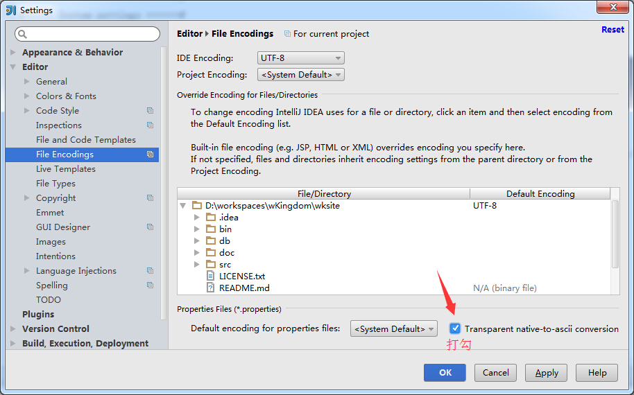Click the .idea folder icon

211,217
